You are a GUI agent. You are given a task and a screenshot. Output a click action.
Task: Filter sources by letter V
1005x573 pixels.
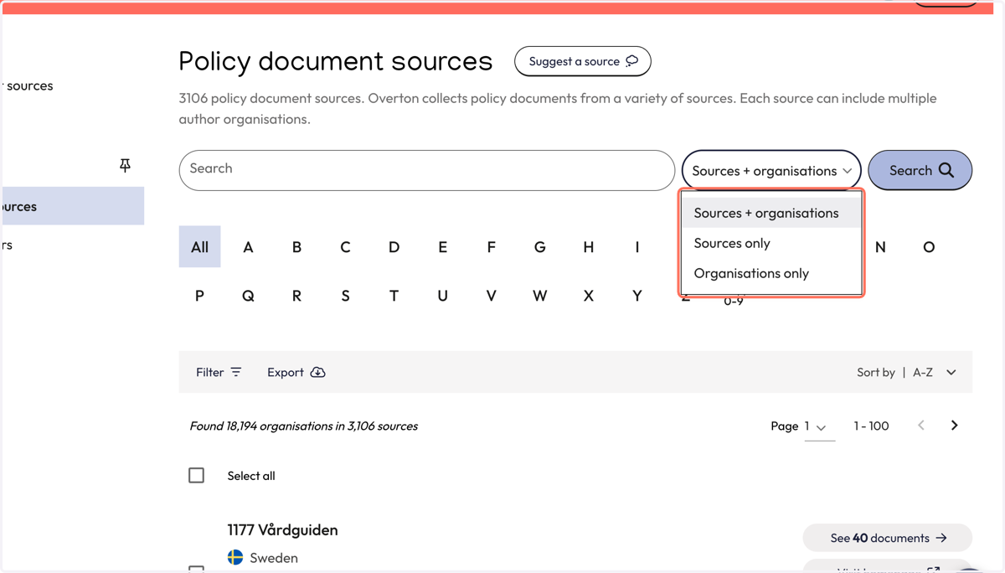(491, 295)
